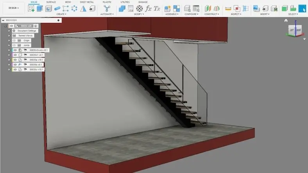Open the Configure table icon
The image size is (308, 173).
point(196,9)
